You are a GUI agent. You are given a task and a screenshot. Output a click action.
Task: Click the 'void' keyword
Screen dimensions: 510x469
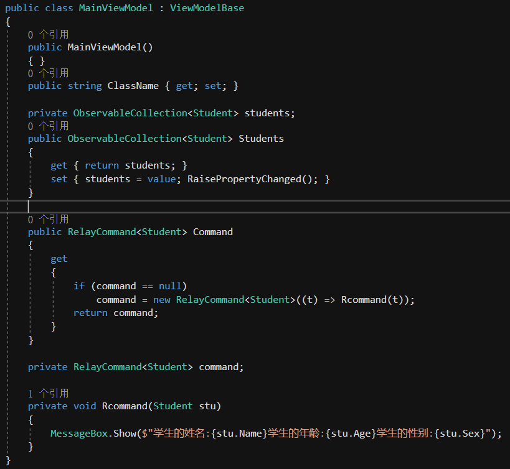point(85,406)
